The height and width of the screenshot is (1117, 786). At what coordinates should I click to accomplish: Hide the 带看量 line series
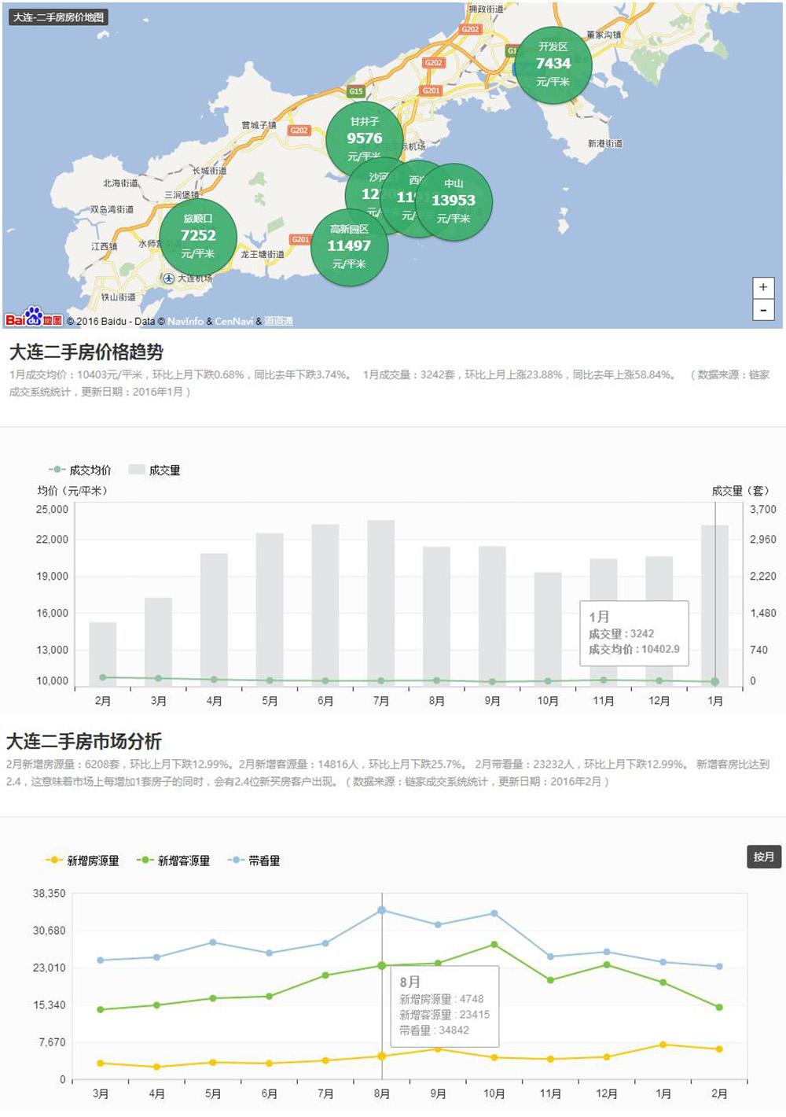point(255,861)
